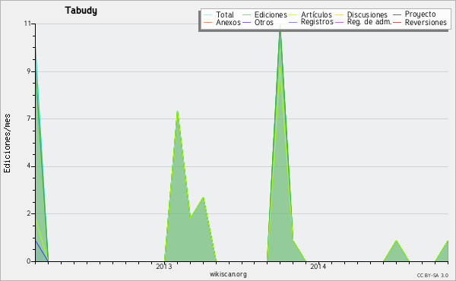Click the 2013 x-axis label
456x281 pixels.
coord(164,266)
